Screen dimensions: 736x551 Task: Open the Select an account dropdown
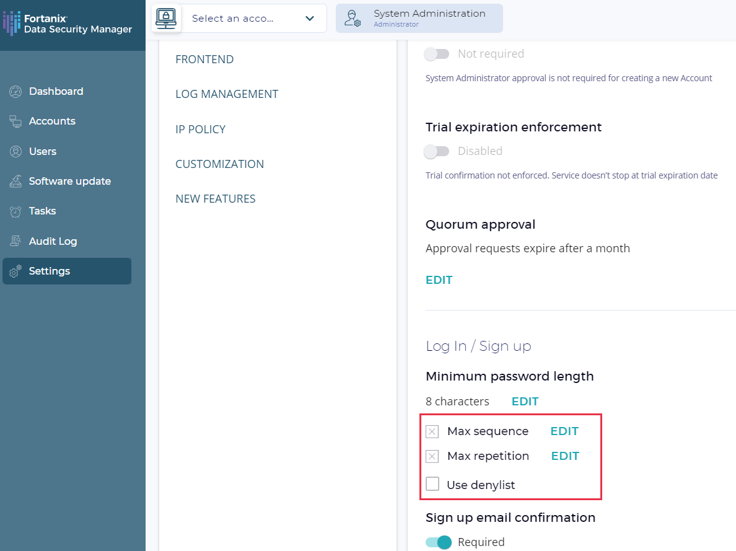pos(254,19)
